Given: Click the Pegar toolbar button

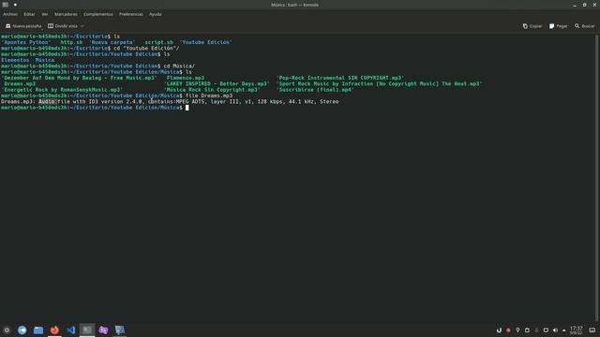Looking at the screenshot, I should coord(559,26).
